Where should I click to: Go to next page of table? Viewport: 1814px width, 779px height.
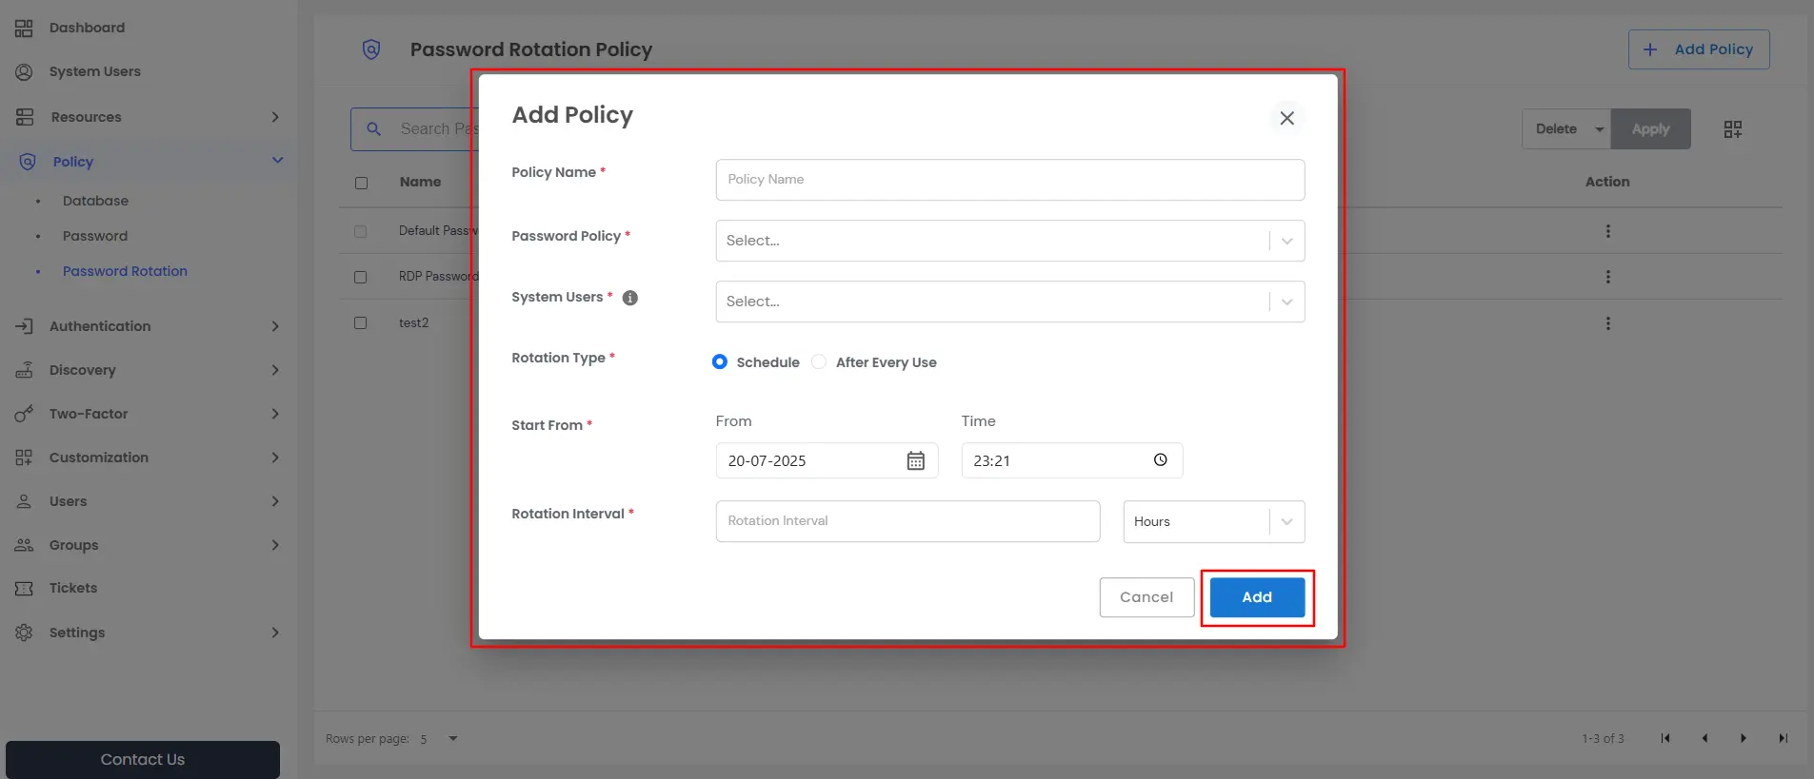[x=1744, y=738]
